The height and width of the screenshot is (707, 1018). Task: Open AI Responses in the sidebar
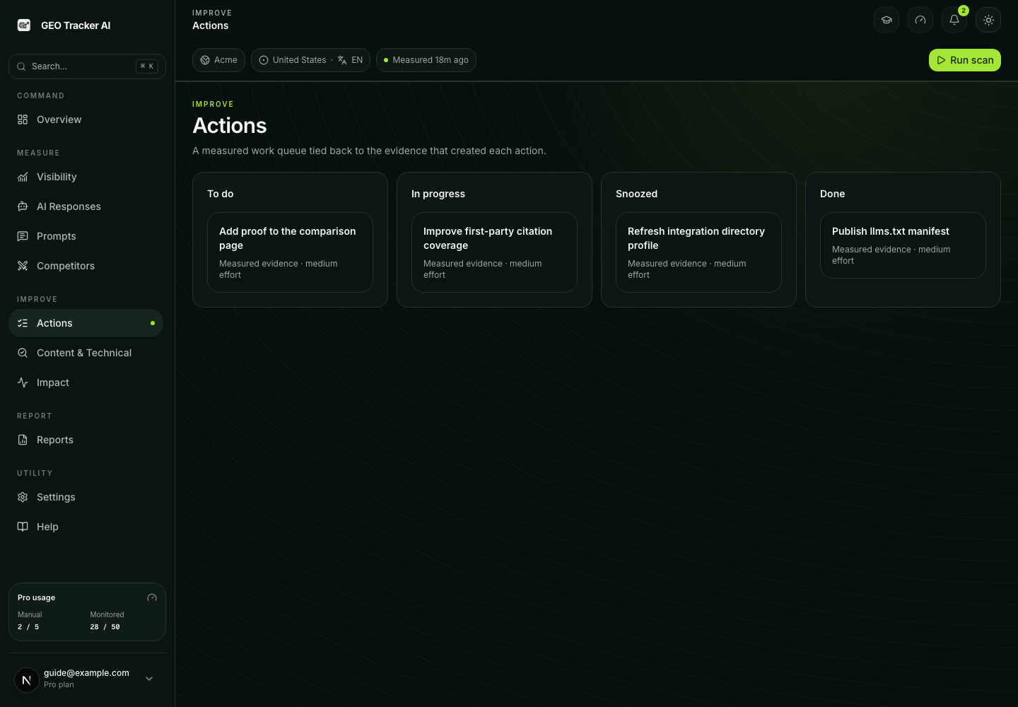86,206
